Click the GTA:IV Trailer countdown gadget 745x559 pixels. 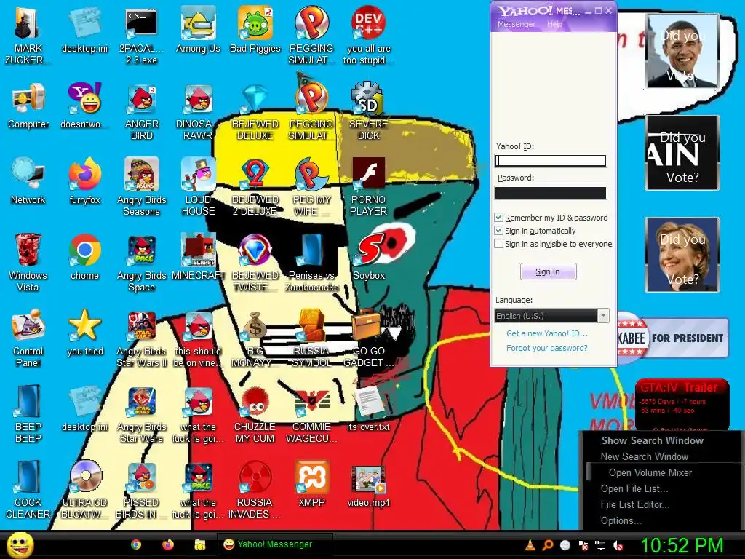tap(682, 405)
